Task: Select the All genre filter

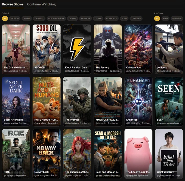Action: point(5,18)
